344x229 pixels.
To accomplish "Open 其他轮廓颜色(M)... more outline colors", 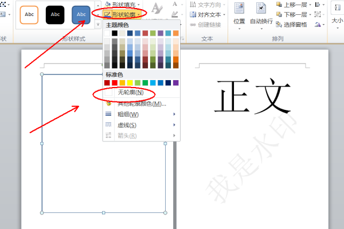I will coord(142,104).
